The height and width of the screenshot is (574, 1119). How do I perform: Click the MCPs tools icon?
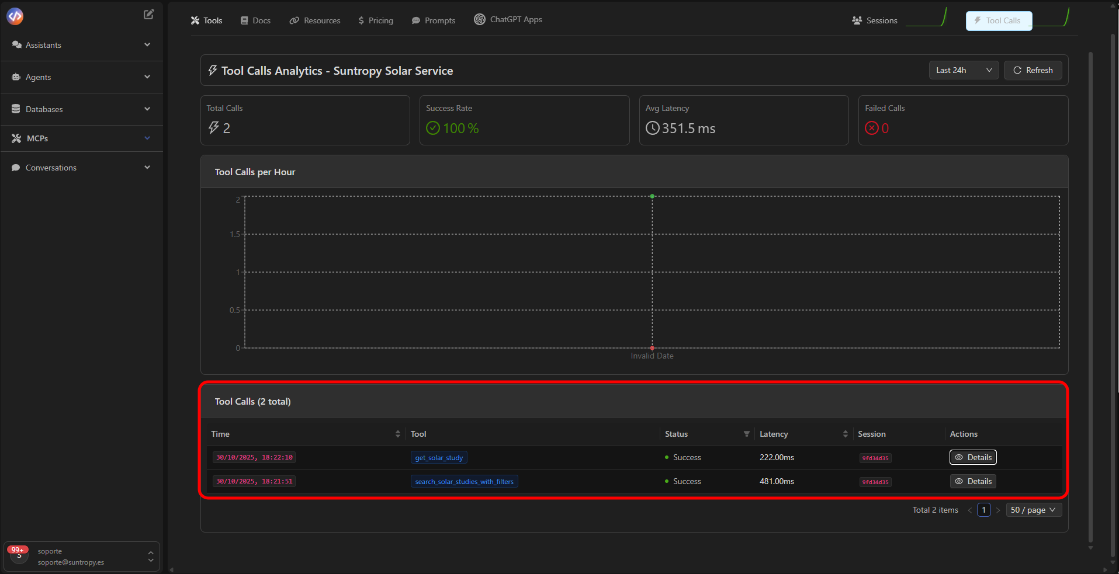(16, 138)
